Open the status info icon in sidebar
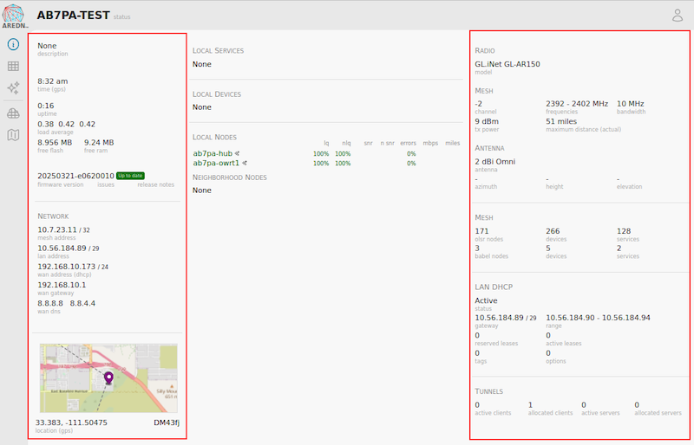Image resolution: width=694 pixels, height=445 pixels. [13, 44]
